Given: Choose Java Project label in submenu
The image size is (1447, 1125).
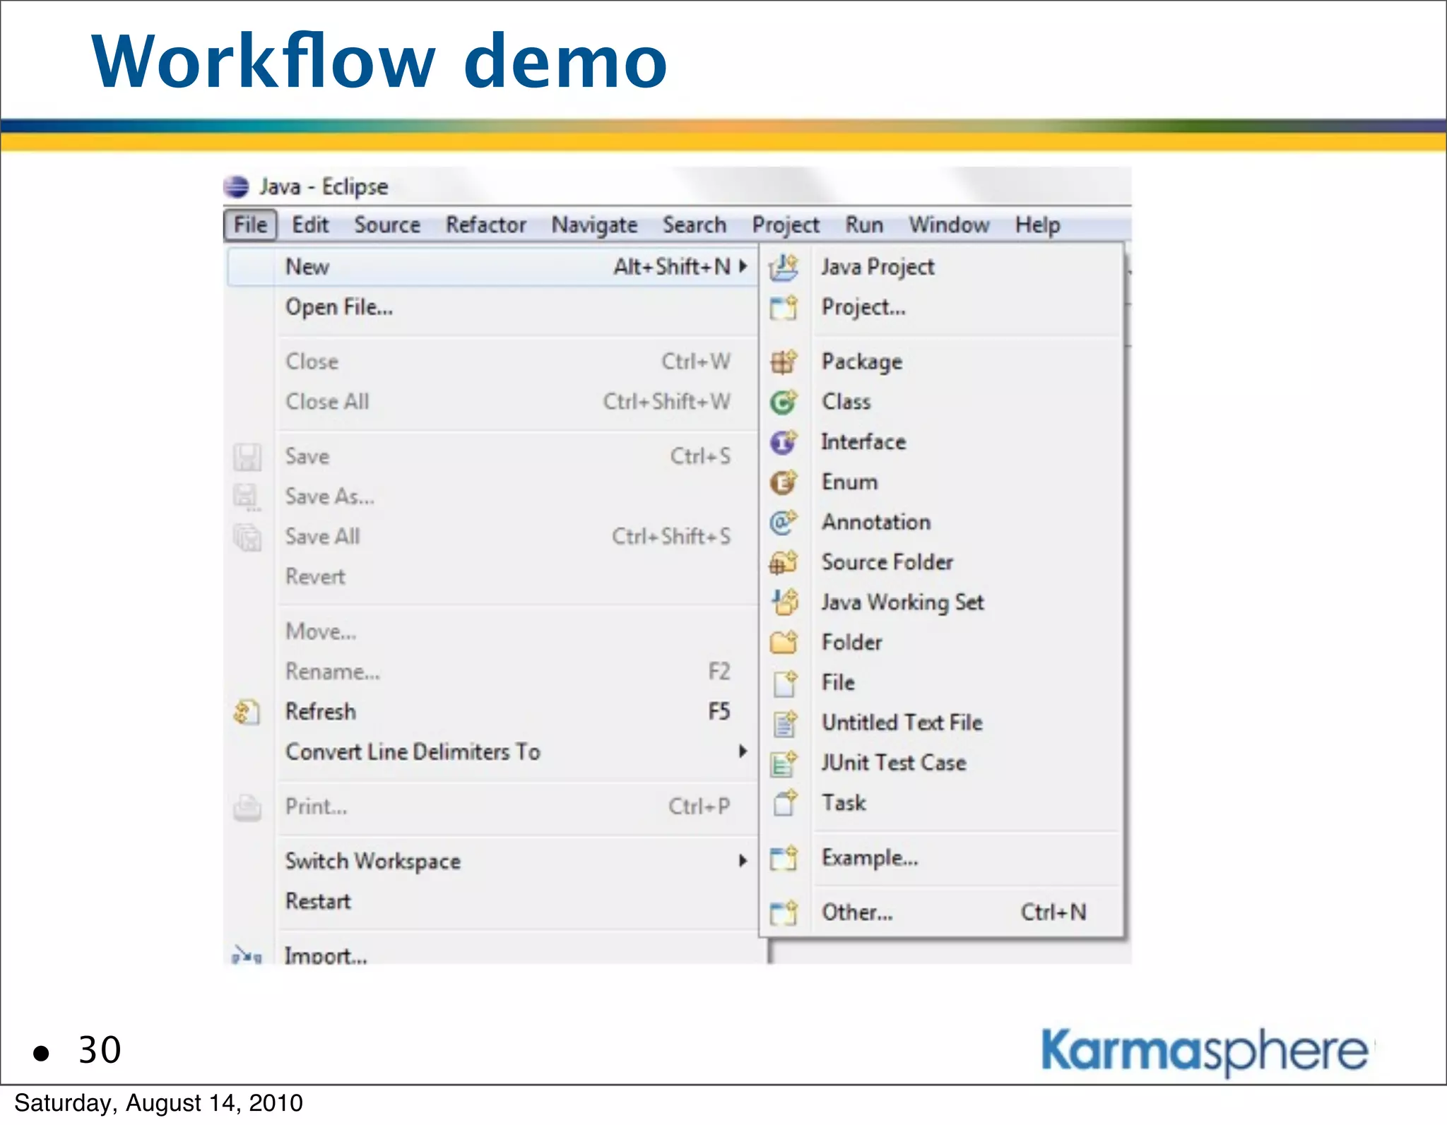Looking at the screenshot, I should coord(878,267).
